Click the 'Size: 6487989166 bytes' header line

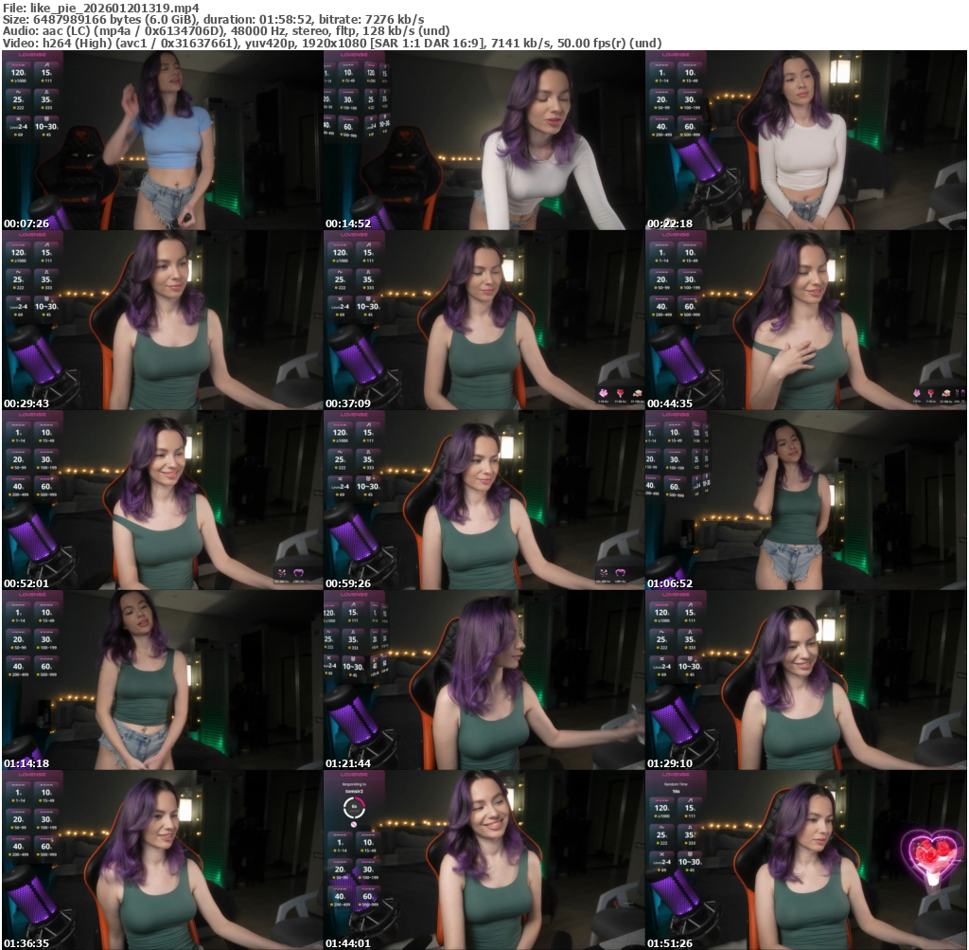(x=213, y=19)
